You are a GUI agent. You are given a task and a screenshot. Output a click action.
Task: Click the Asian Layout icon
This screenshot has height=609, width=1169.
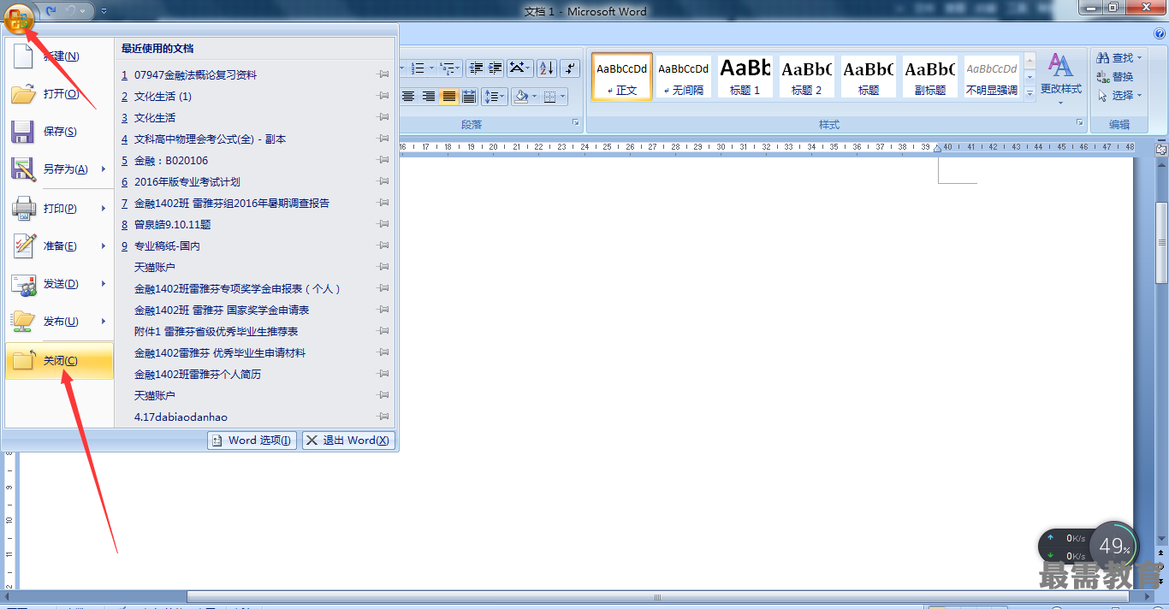pos(519,68)
